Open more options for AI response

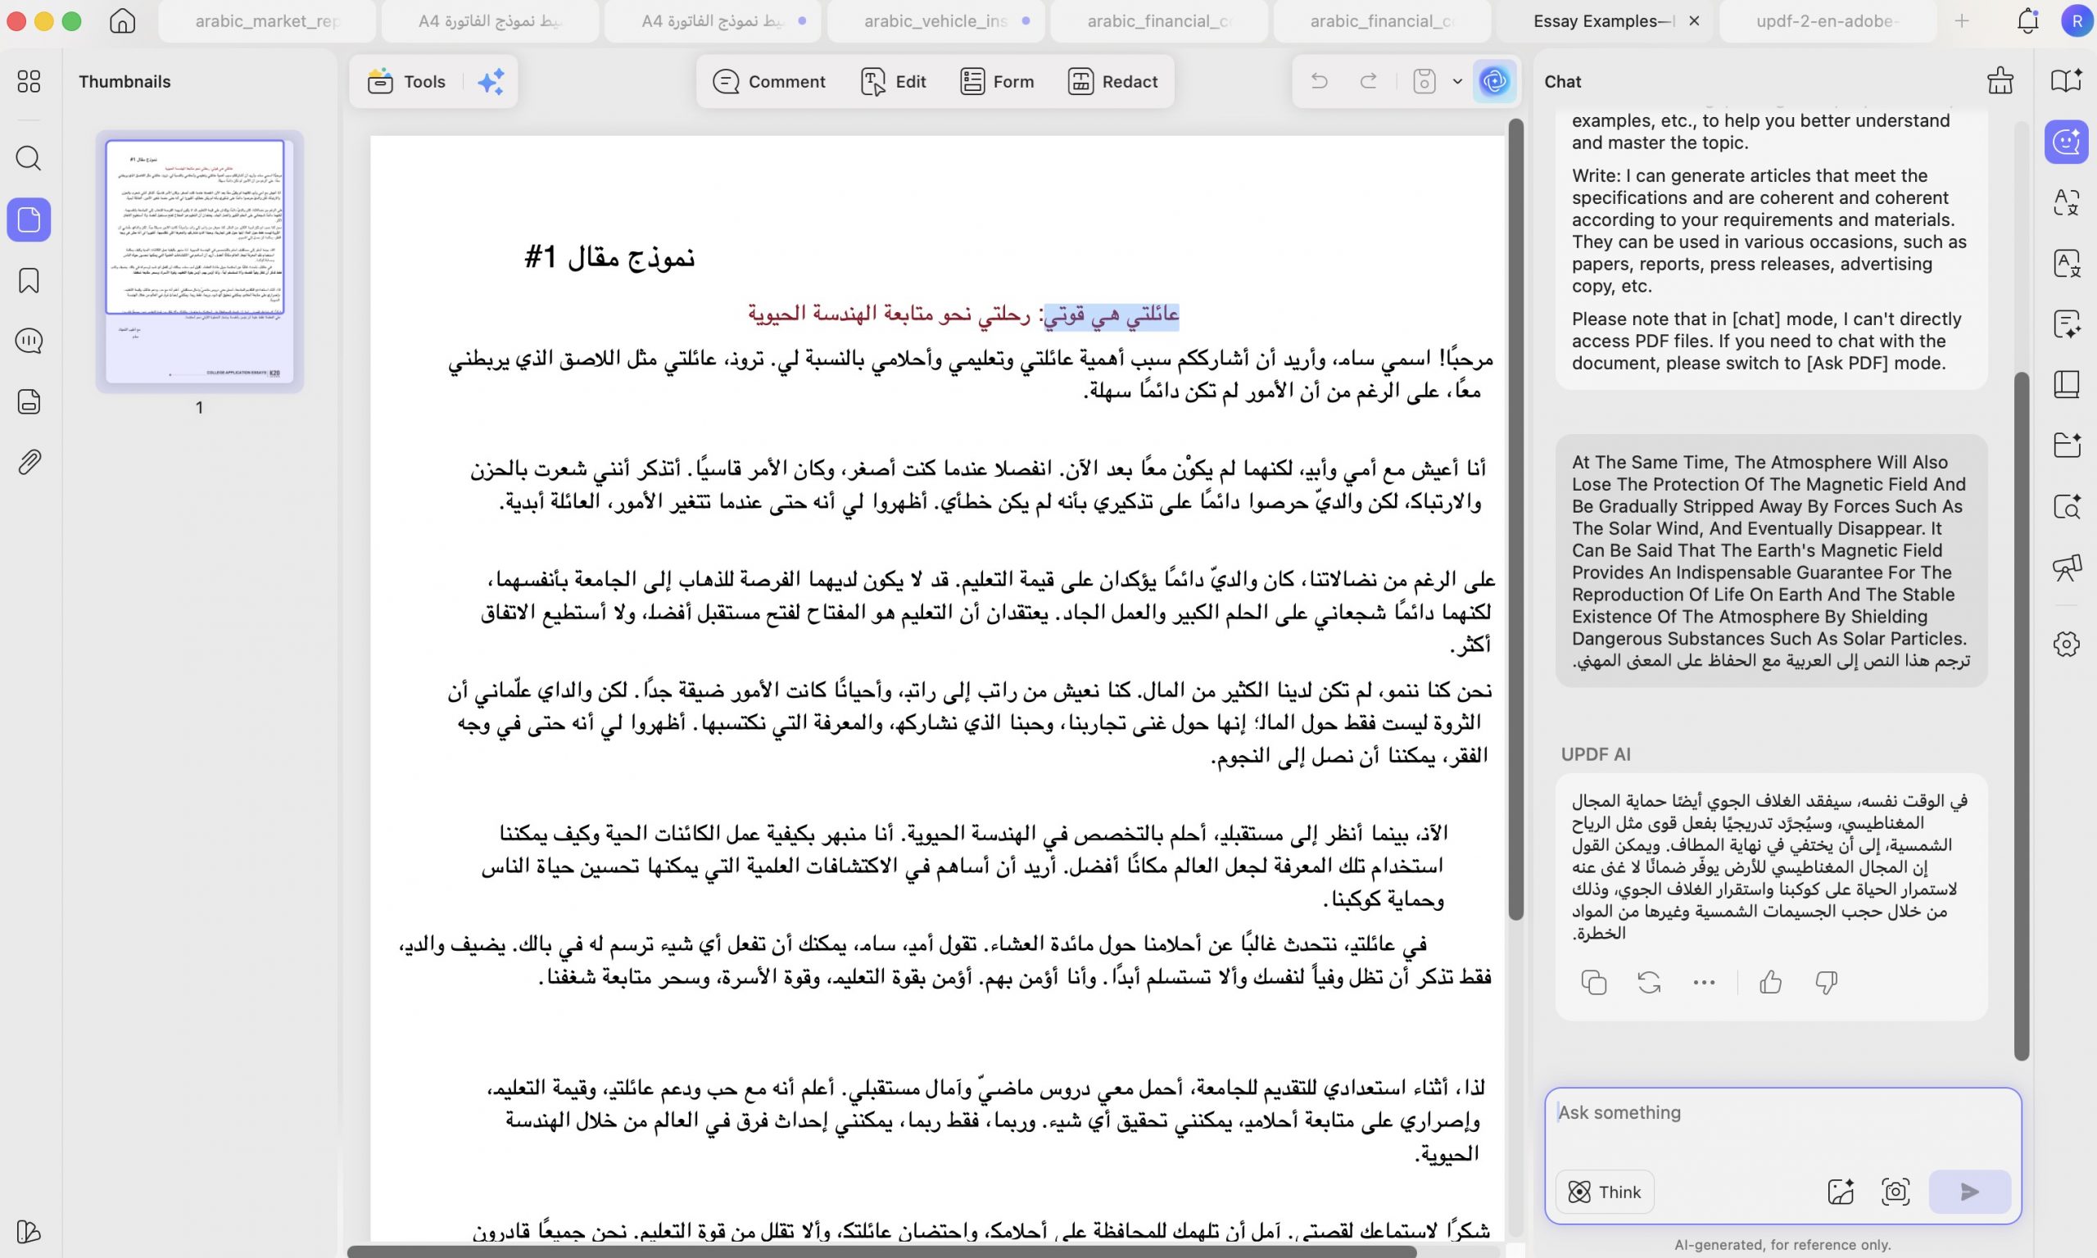[1704, 983]
